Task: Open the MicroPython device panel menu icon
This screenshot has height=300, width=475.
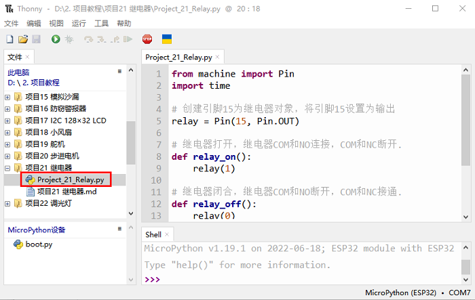Action: click(x=119, y=229)
